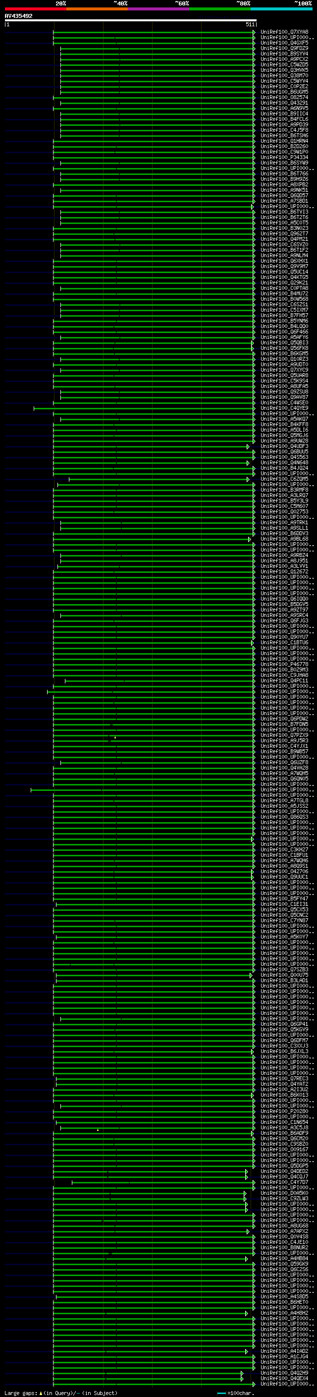Screen dimensions: 317x1397
Task: Select hit label UniRef100_P46778
Action: [284, 665]
